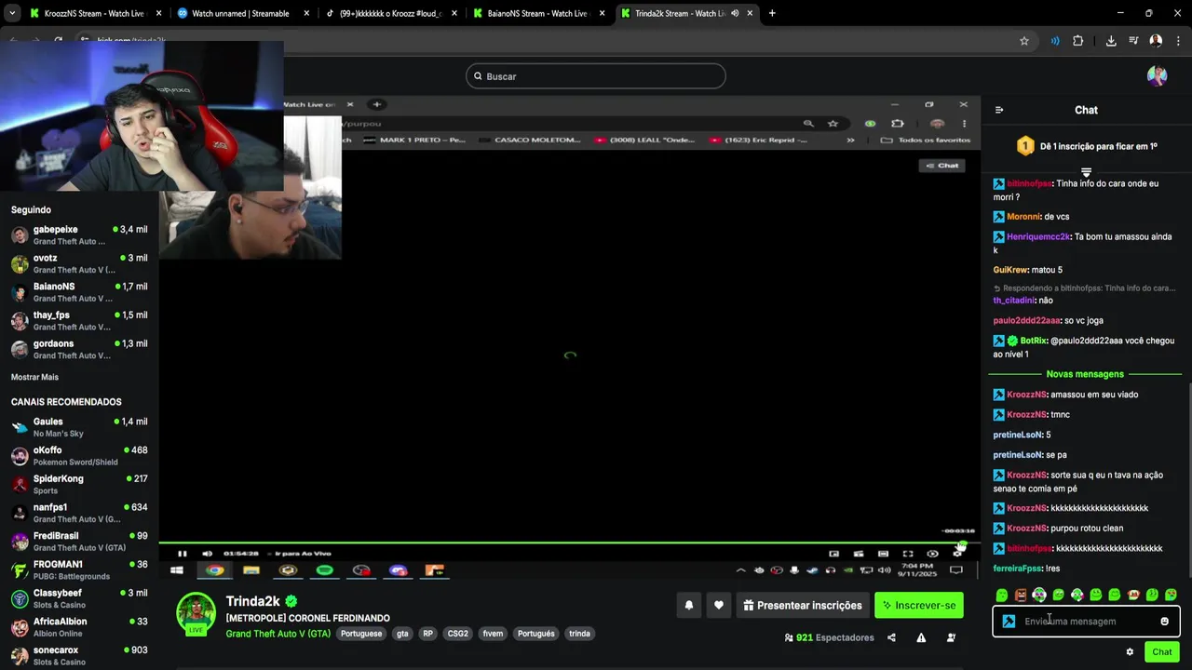Mute the Trinda2k tab audio icon
This screenshot has width=1192, height=670.
(x=735, y=13)
